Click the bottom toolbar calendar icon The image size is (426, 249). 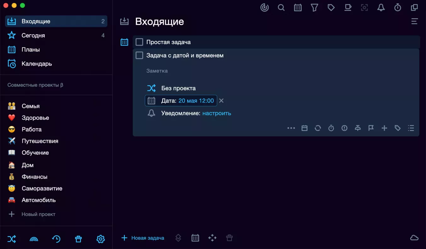(x=195, y=238)
